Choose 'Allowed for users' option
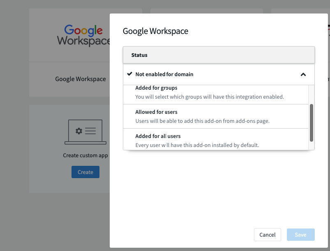 click(x=216, y=116)
